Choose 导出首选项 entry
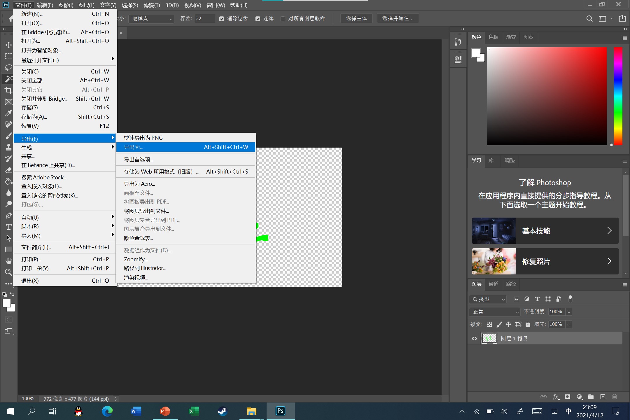Image resolution: width=630 pixels, height=420 pixels. (186, 159)
